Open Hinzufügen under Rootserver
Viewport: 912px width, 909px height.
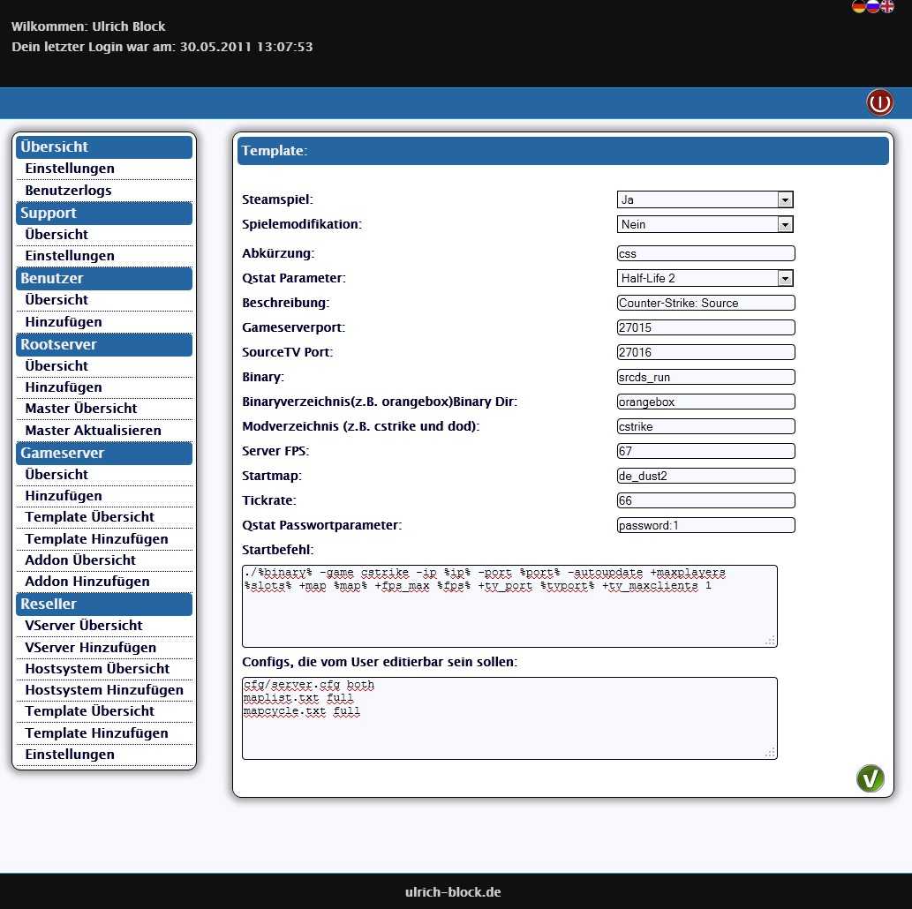[x=64, y=387]
